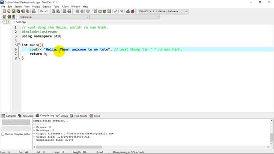Click the Redo toolbar icon
The height and width of the screenshot is (154, 274).
coord(46,12)
